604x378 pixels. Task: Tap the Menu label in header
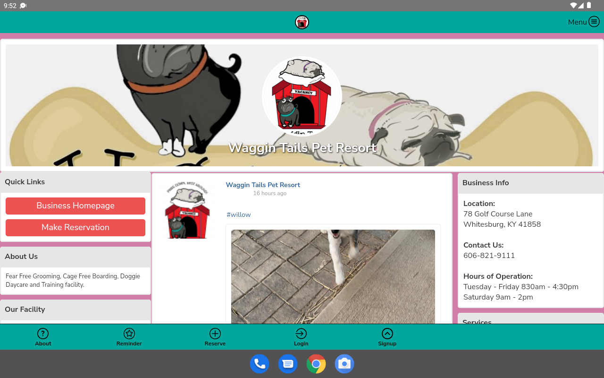point(577,22)
